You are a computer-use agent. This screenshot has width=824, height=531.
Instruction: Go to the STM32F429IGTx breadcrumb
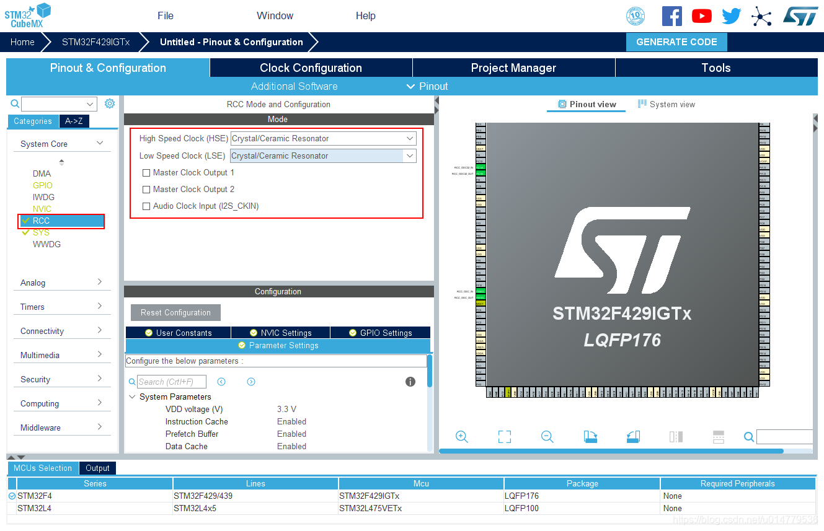coord(95,42)
